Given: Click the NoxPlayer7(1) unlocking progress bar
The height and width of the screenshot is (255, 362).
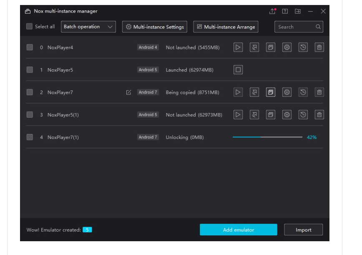Looking at the screenshot, I should tap(267, 137).
